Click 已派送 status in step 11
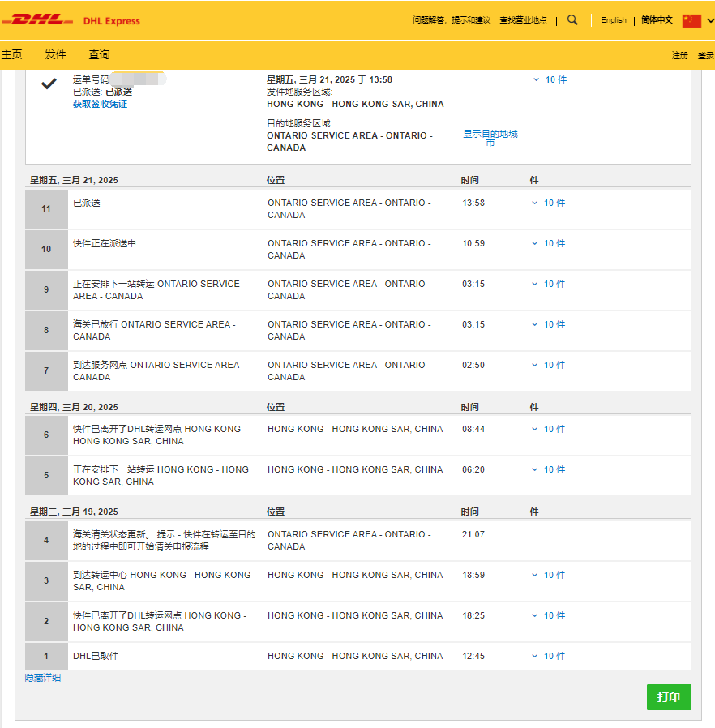Image resolution: width=715 pixels, height=728 pixels. point(87,203)
